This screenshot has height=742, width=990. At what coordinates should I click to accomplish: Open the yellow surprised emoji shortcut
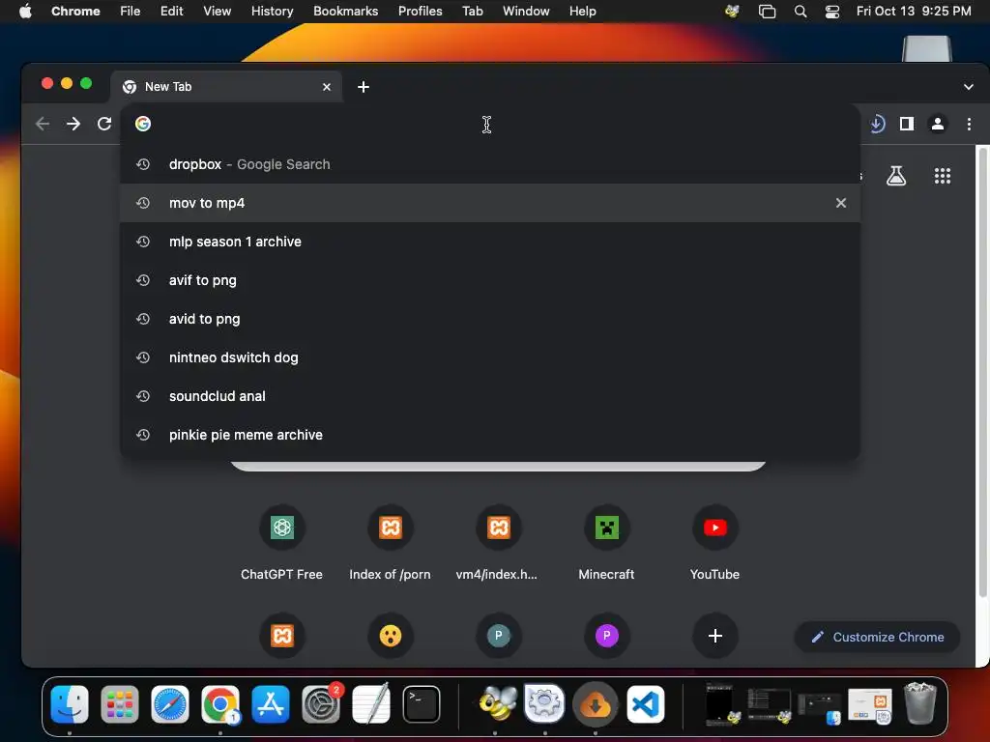pos(391,636)
